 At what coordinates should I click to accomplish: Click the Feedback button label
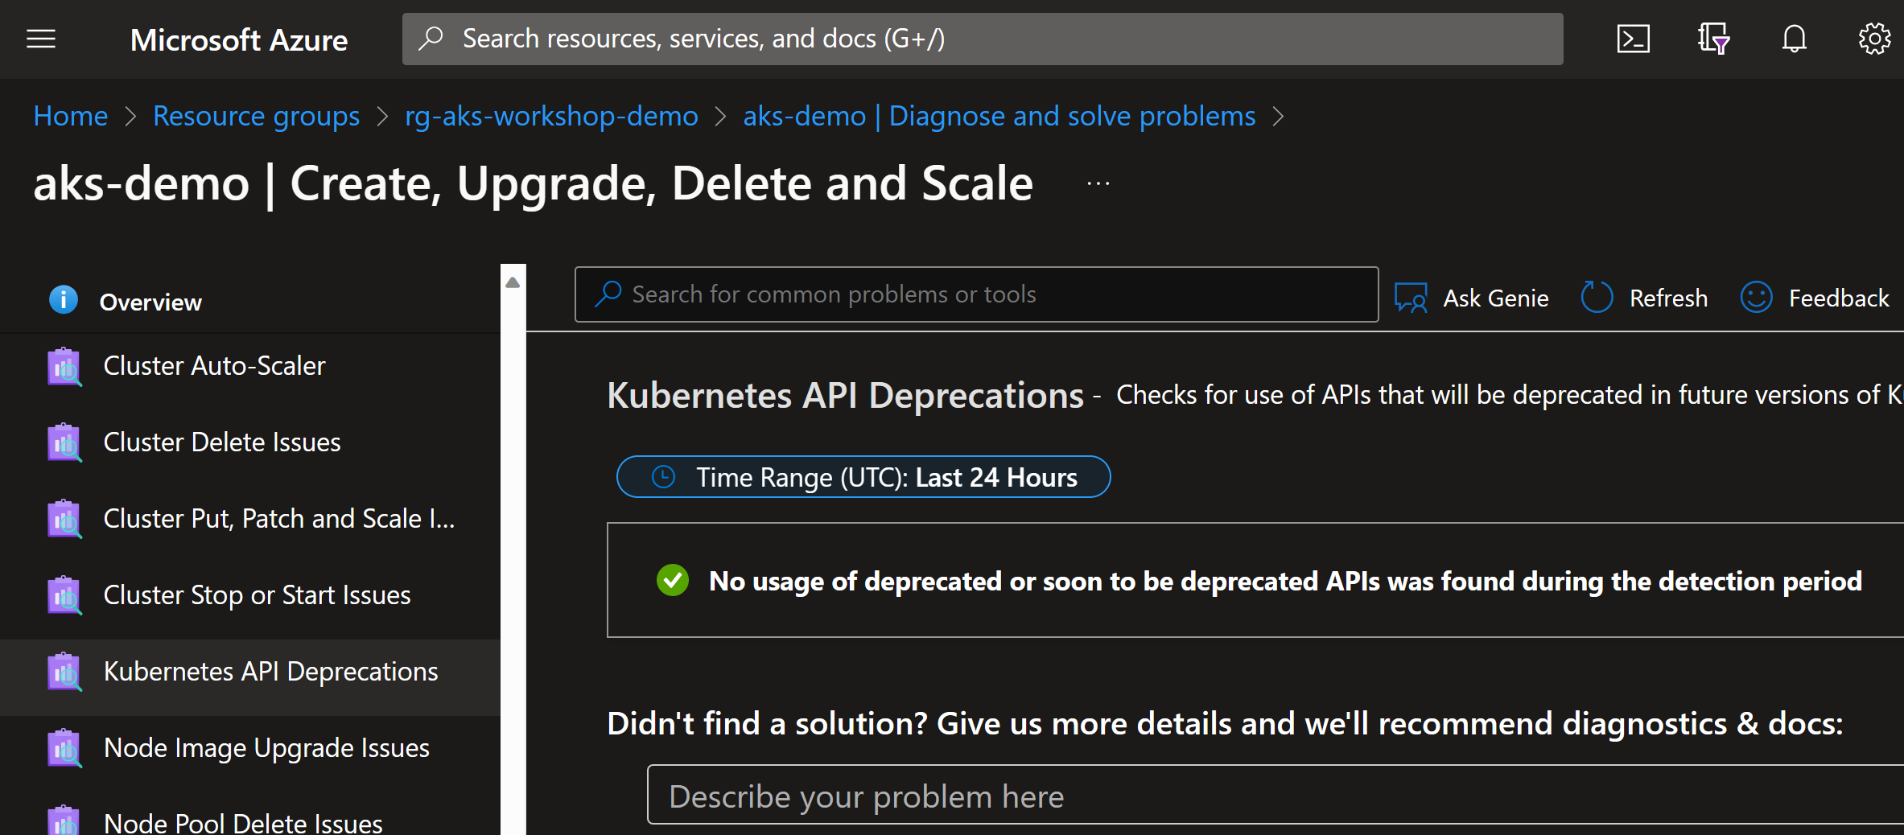pos(1839,298)
